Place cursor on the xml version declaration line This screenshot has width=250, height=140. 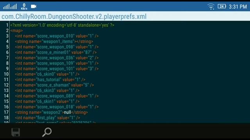tap(62, 25)
